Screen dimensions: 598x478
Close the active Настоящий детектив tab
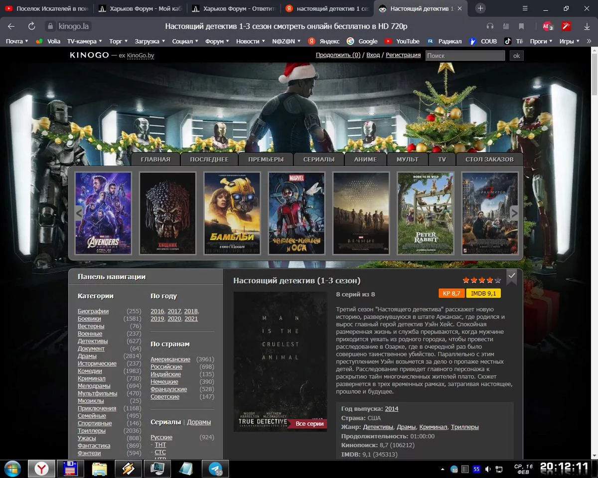coord(459,8)
